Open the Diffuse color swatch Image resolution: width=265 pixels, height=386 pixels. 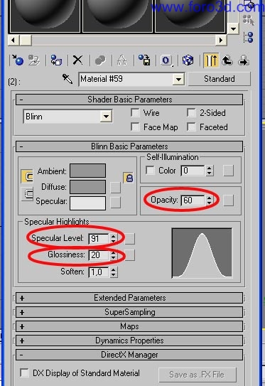click(x=88, y=187)
